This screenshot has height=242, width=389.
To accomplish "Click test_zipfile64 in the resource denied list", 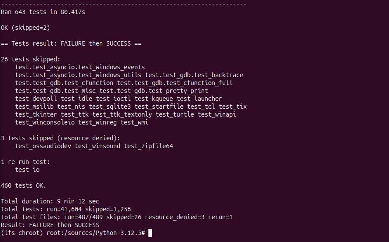I will 148,146.
